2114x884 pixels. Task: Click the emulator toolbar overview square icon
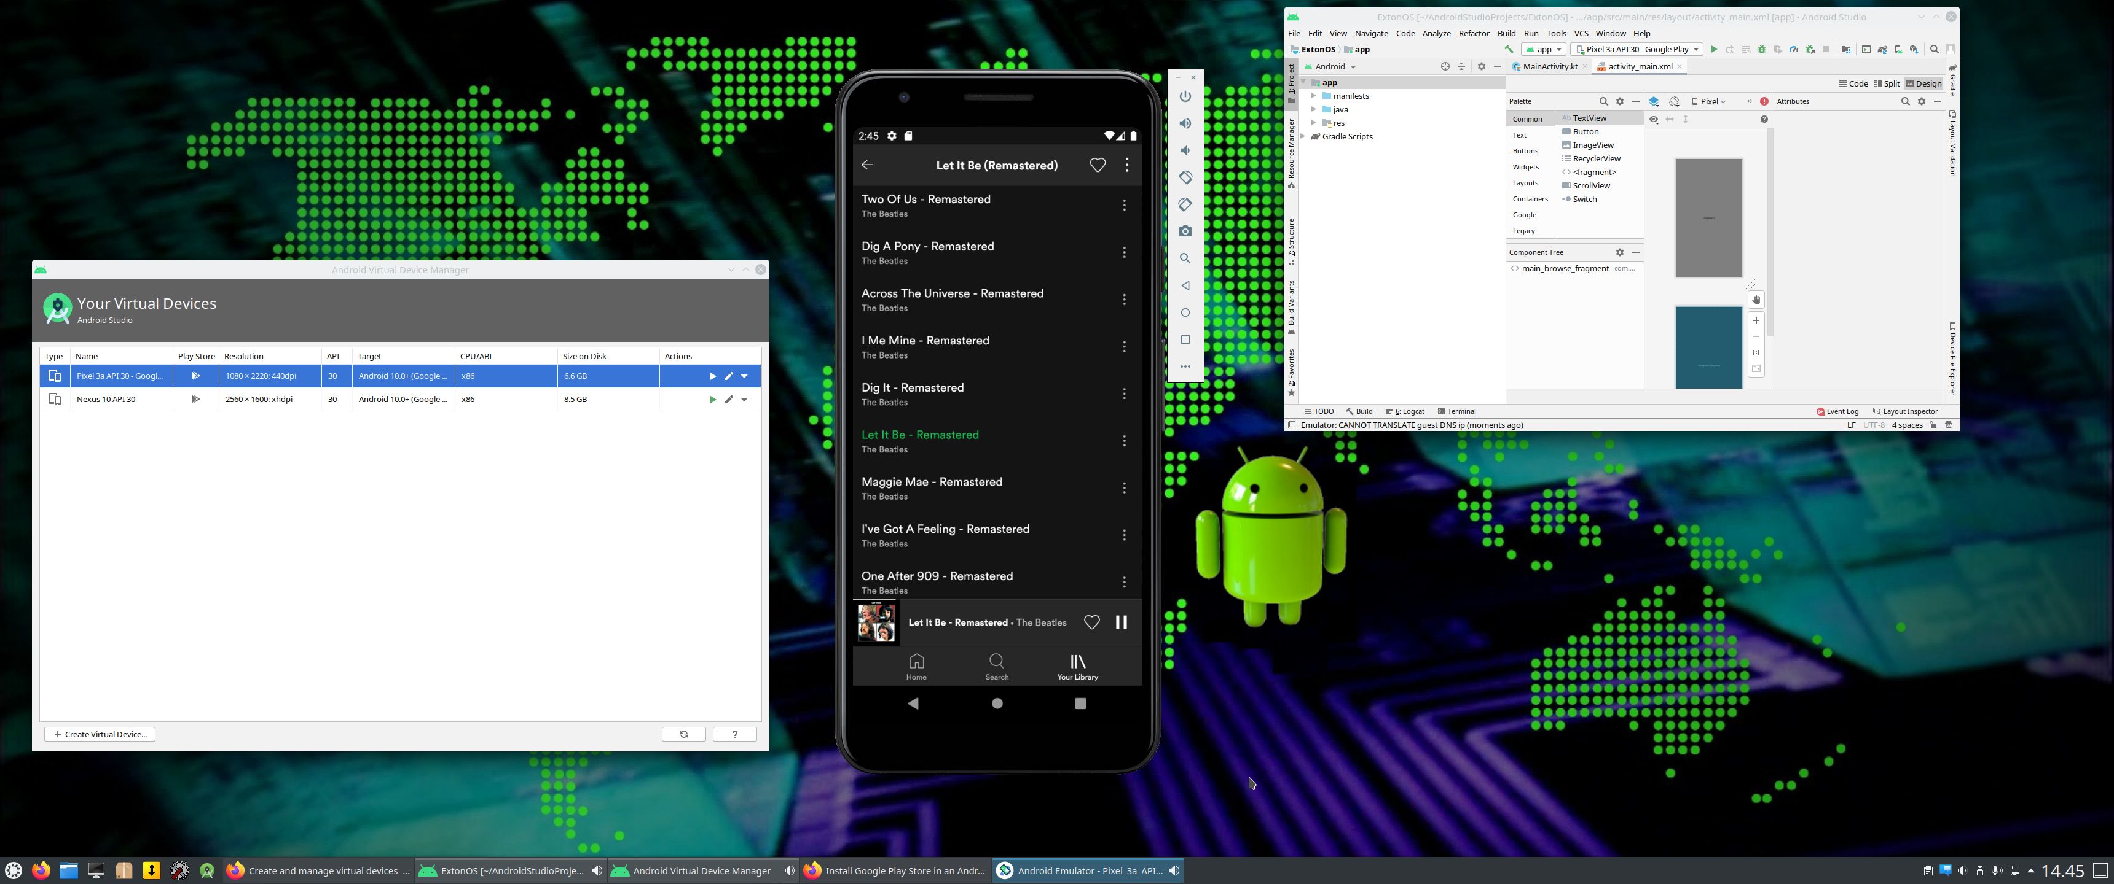(1185, 339)
